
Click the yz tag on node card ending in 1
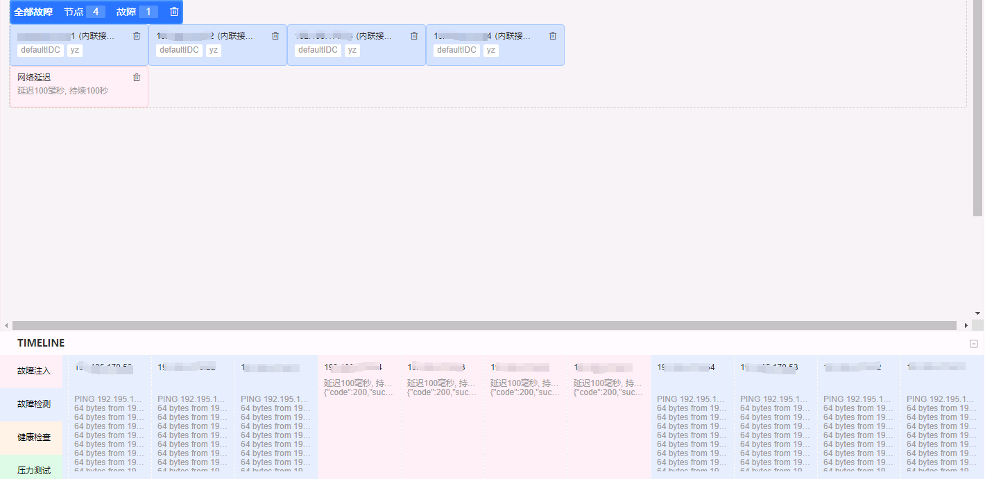75,50
